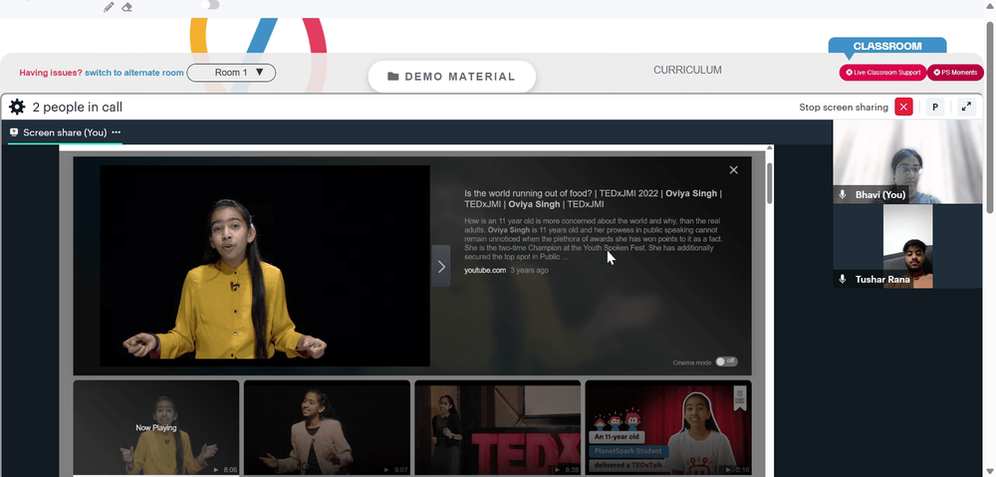Go to next video with right chevron

(441, 267)
